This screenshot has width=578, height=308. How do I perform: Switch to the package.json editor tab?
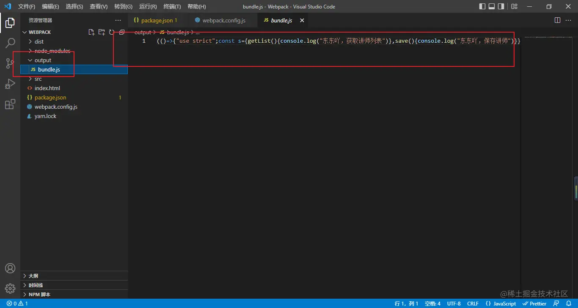pos(158,20)
